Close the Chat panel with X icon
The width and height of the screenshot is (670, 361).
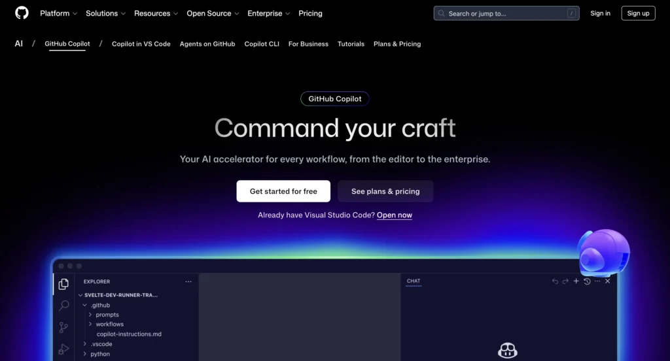pos(608,281)
